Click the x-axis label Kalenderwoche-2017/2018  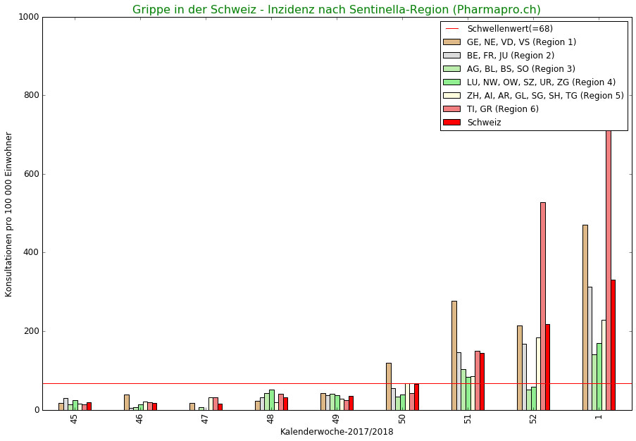coord(337,432)
